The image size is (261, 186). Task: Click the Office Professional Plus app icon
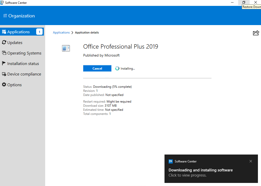click(x=66, y=48)
